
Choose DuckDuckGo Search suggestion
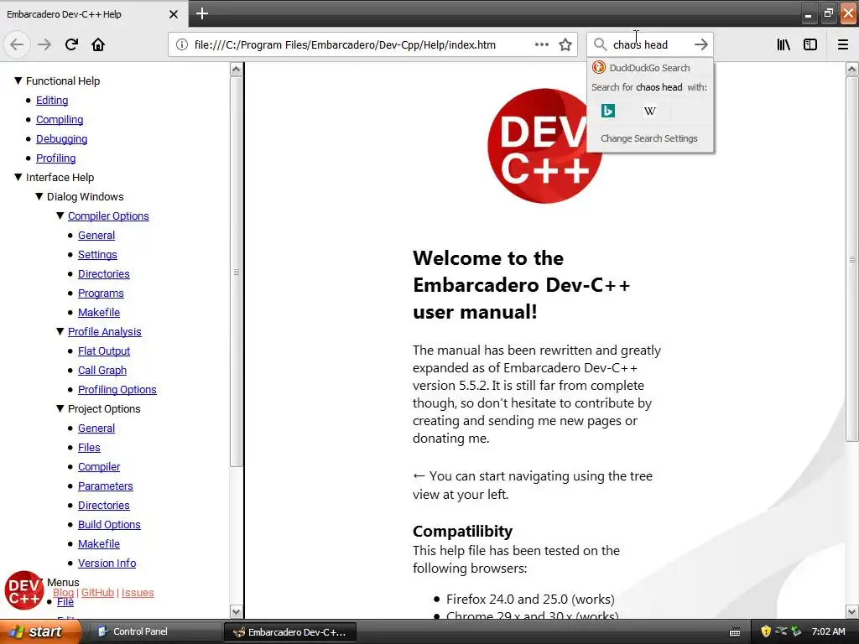pos(650,67)
